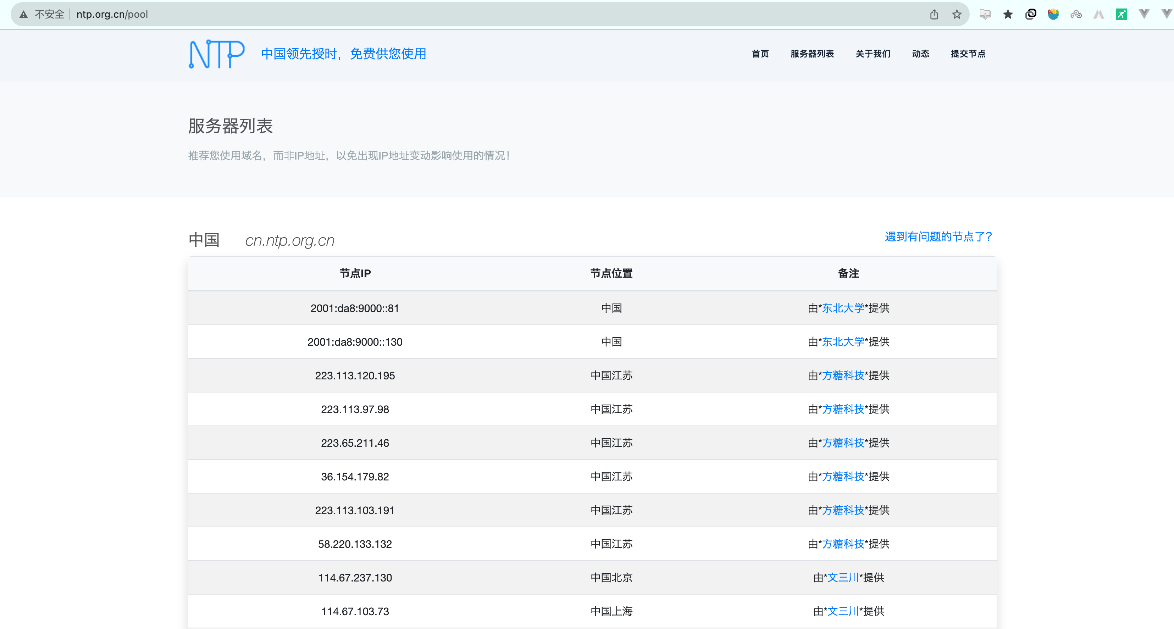This screenshot has width=1174, height=629.
Task: Click the gray double-peak extension icon
Action: click(x=1099, y=15)
